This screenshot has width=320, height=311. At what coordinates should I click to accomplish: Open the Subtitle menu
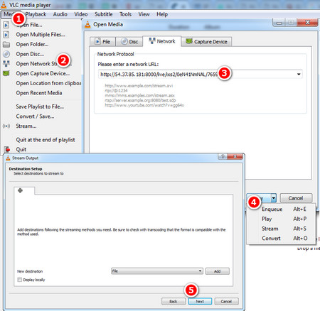click(x=104, y=14)
